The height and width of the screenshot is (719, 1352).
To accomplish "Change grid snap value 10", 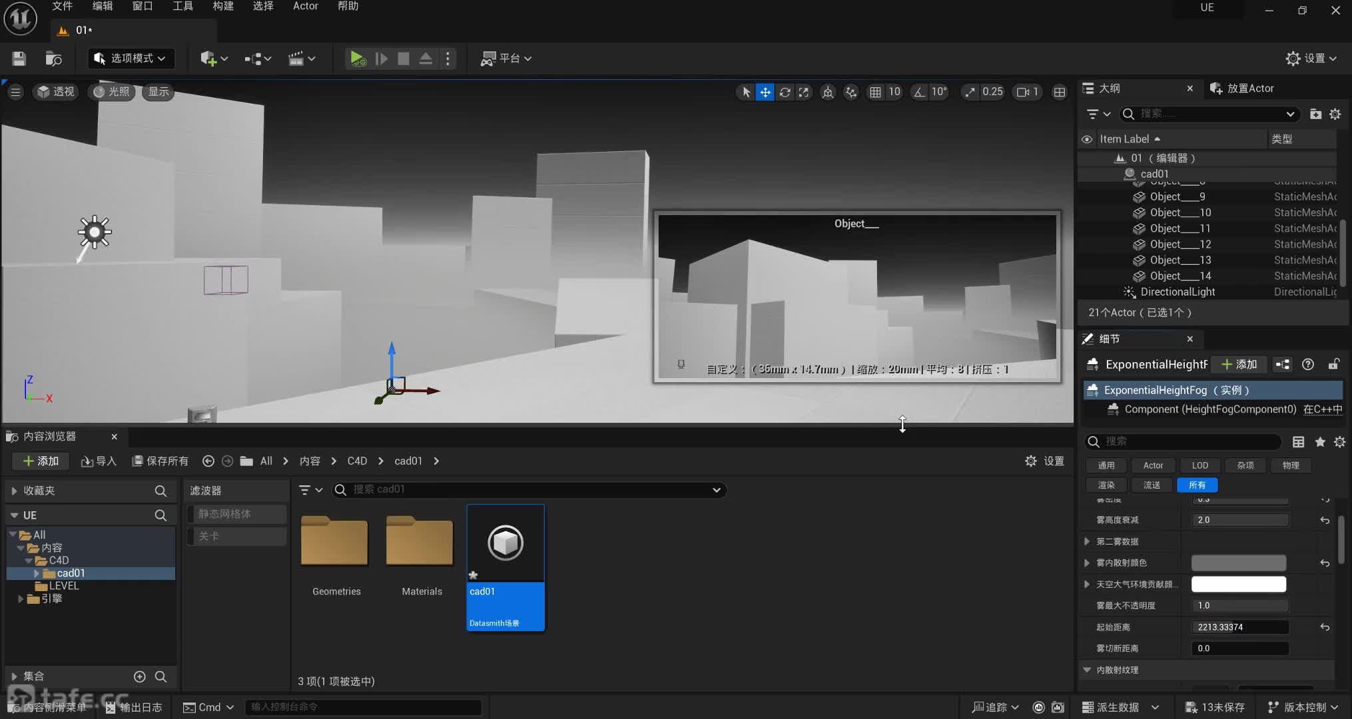I will (894, 92).
